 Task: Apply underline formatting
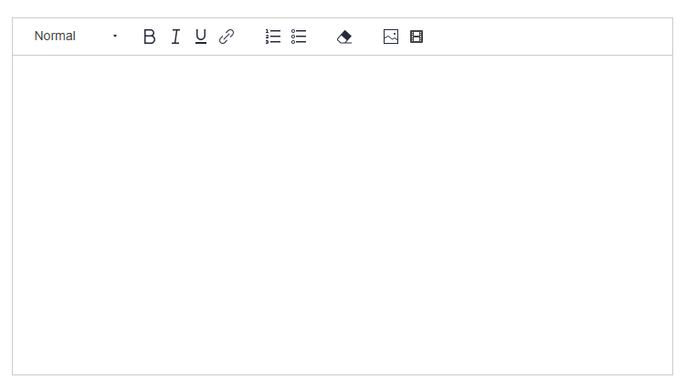tap(201, 37)
